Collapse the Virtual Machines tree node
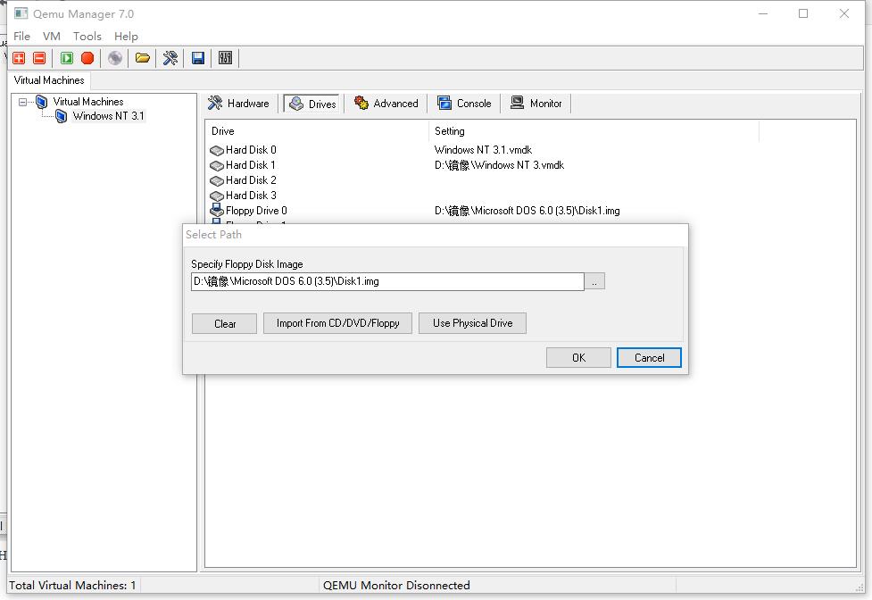This screenshot has width=872, height=600. 23,103
